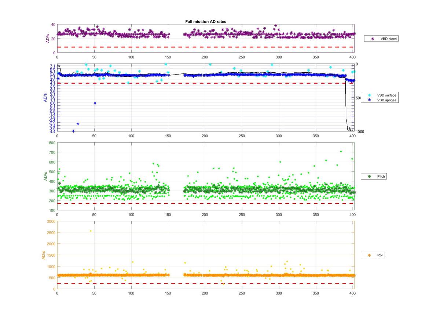Click the "800" y-axis tick on the Pitch plot
Screen dimensions: 440x325
pyautogui.click(x=52, y=143)
